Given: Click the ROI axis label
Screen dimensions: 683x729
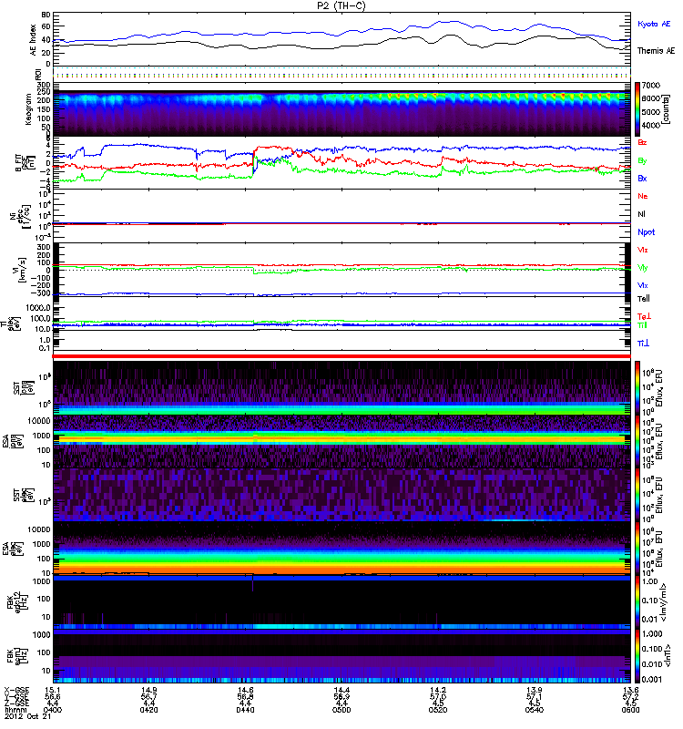Looking at the screenshot, I should point(38,74).
